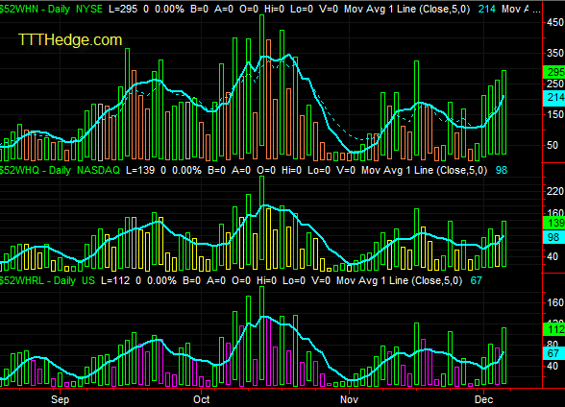Select Hi=0 in the $52WHN header line
565x407 pixels.
tap(275, 9)
